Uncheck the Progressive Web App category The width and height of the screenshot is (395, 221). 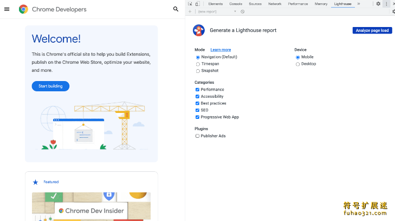(197, 117)
